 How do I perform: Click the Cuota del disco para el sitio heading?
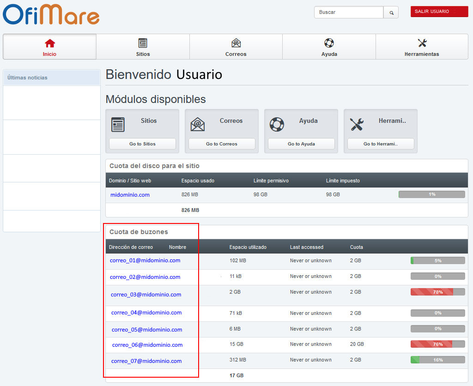[154, 166]
